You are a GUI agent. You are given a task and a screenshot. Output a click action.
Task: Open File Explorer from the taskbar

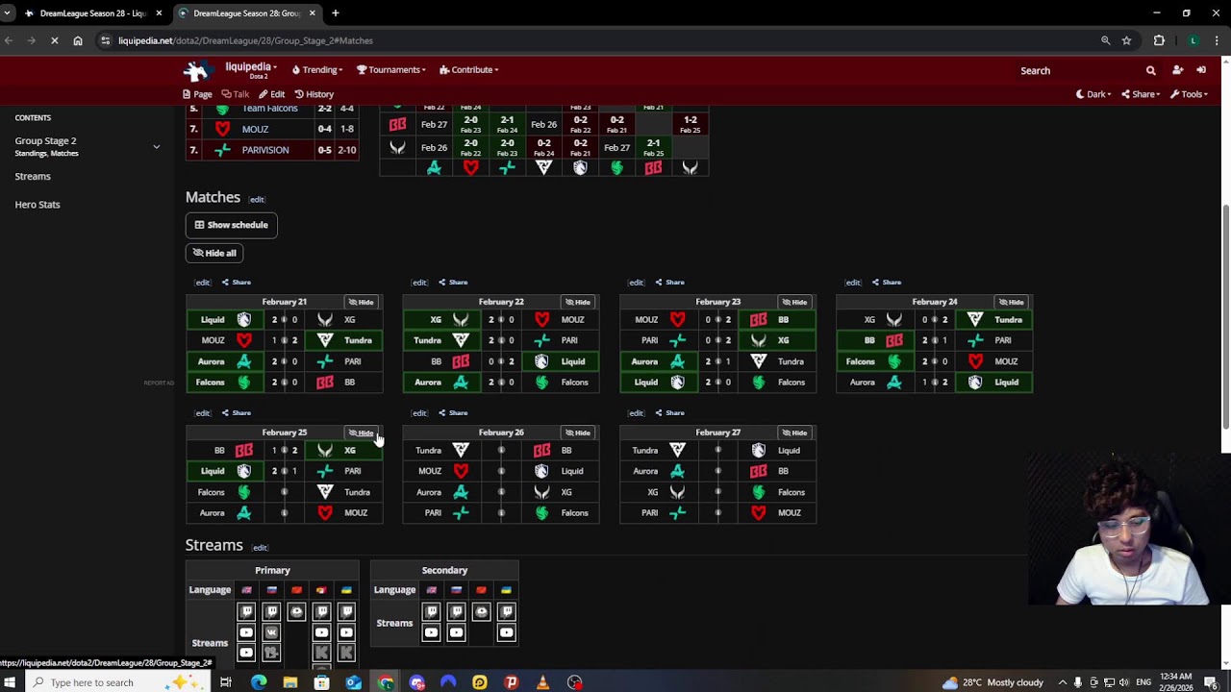(289, 682)
